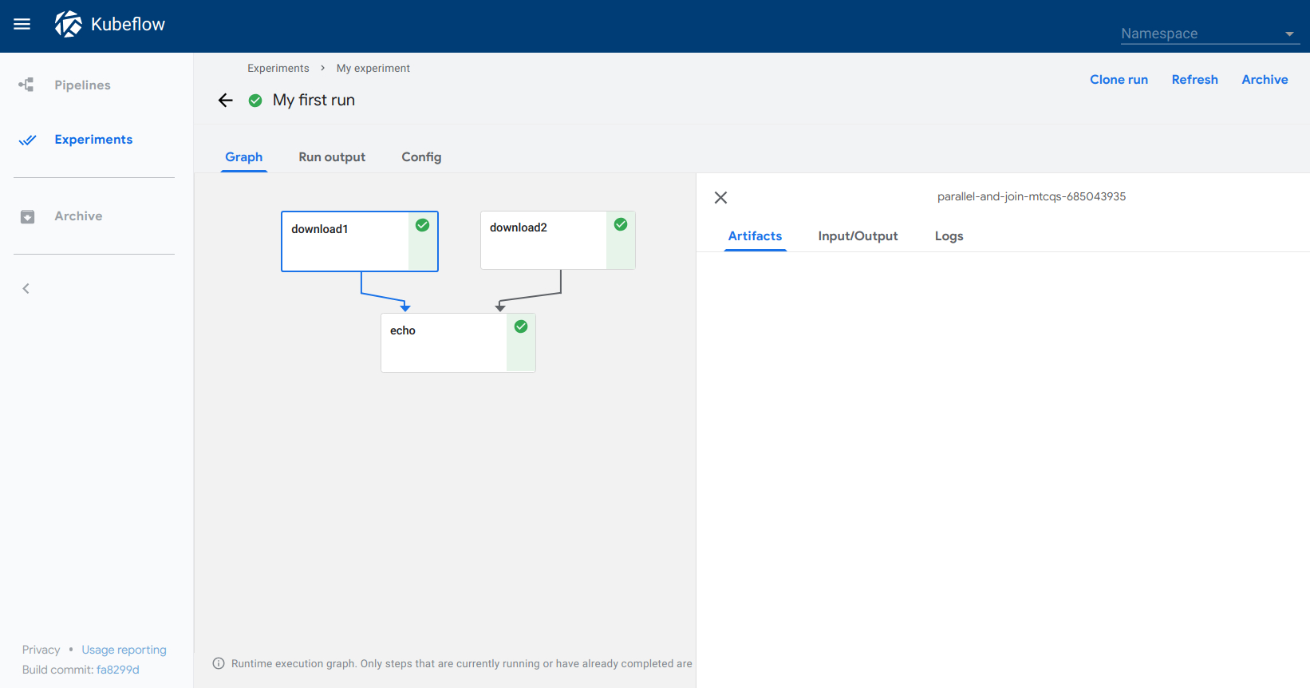Click the Experiments double-check icon

pyautogui.click(x=27, y=140)
